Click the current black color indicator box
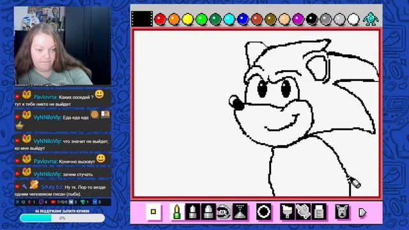 (x=142, y=19)
